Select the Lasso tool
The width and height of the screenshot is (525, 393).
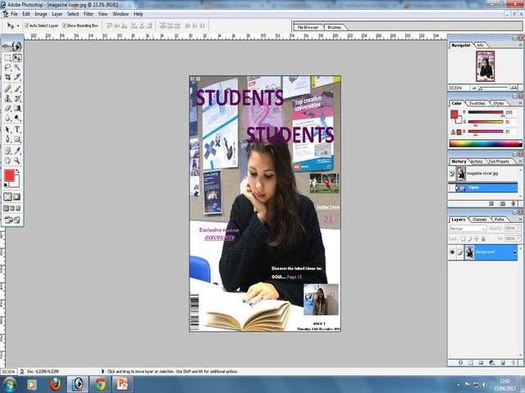click(x=7, y=67)
